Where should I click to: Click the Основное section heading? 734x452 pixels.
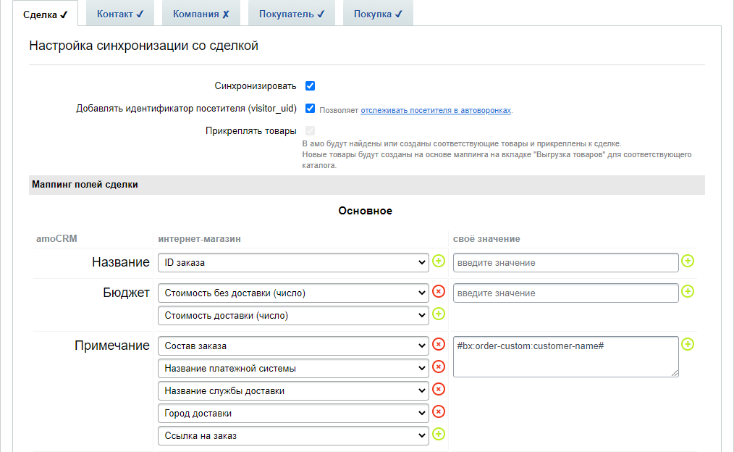click(x=365, y=211)
